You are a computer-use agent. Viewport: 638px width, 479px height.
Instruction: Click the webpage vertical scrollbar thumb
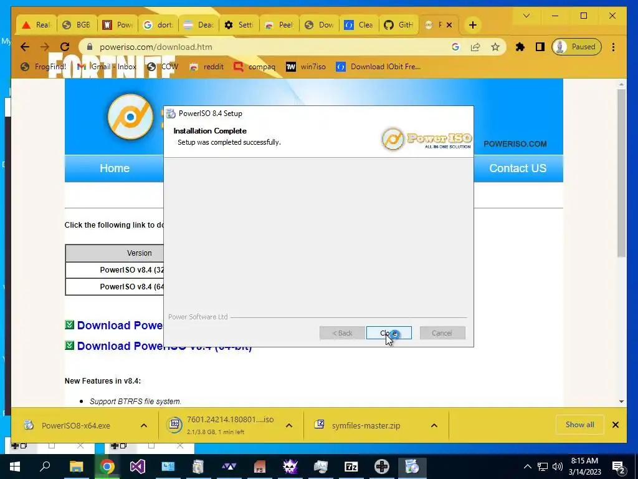tap(621, 173)
